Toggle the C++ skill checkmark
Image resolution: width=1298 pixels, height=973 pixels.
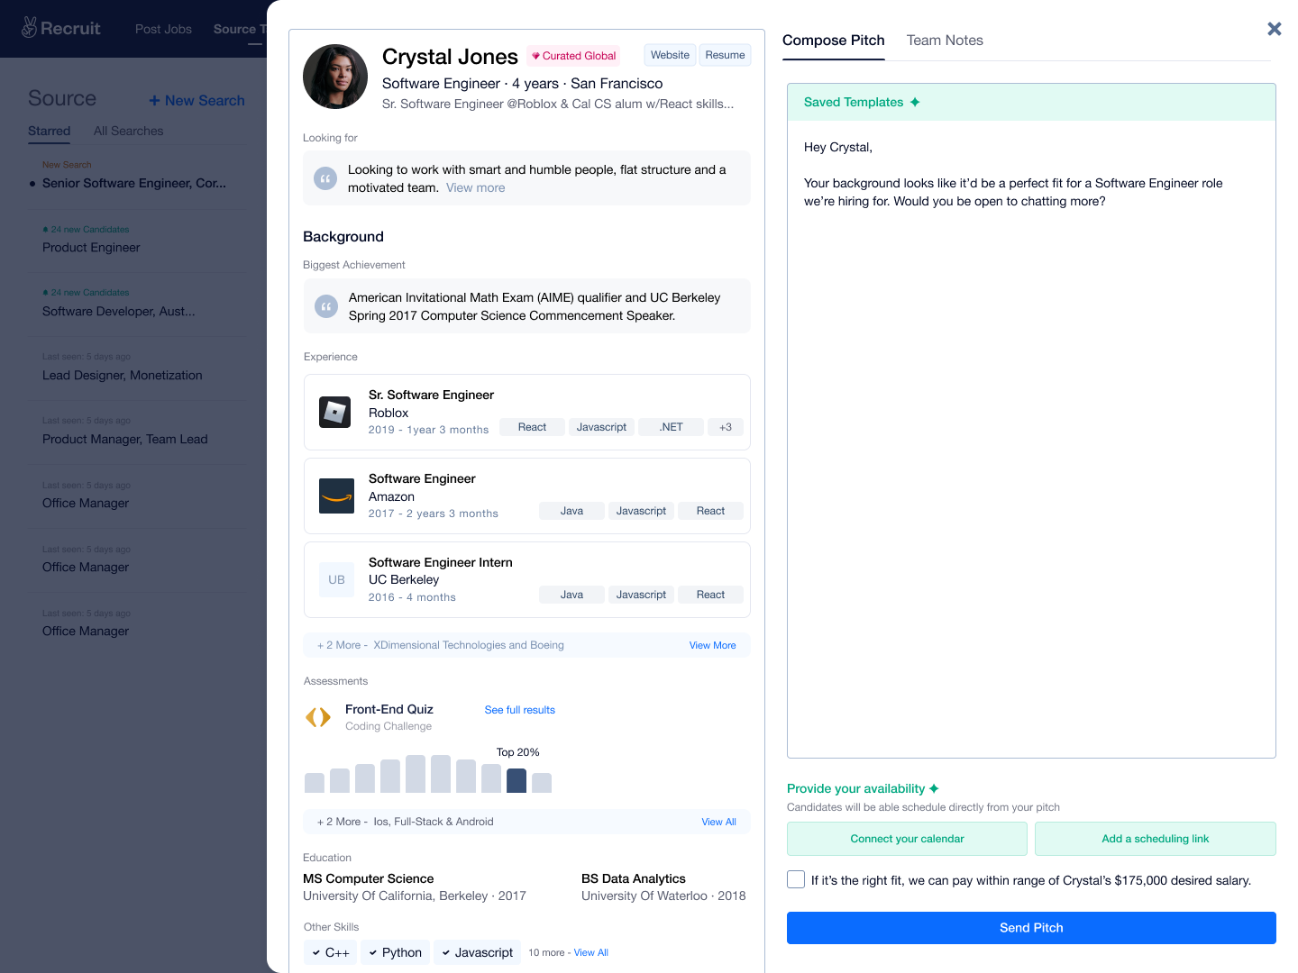coord(316,952)
